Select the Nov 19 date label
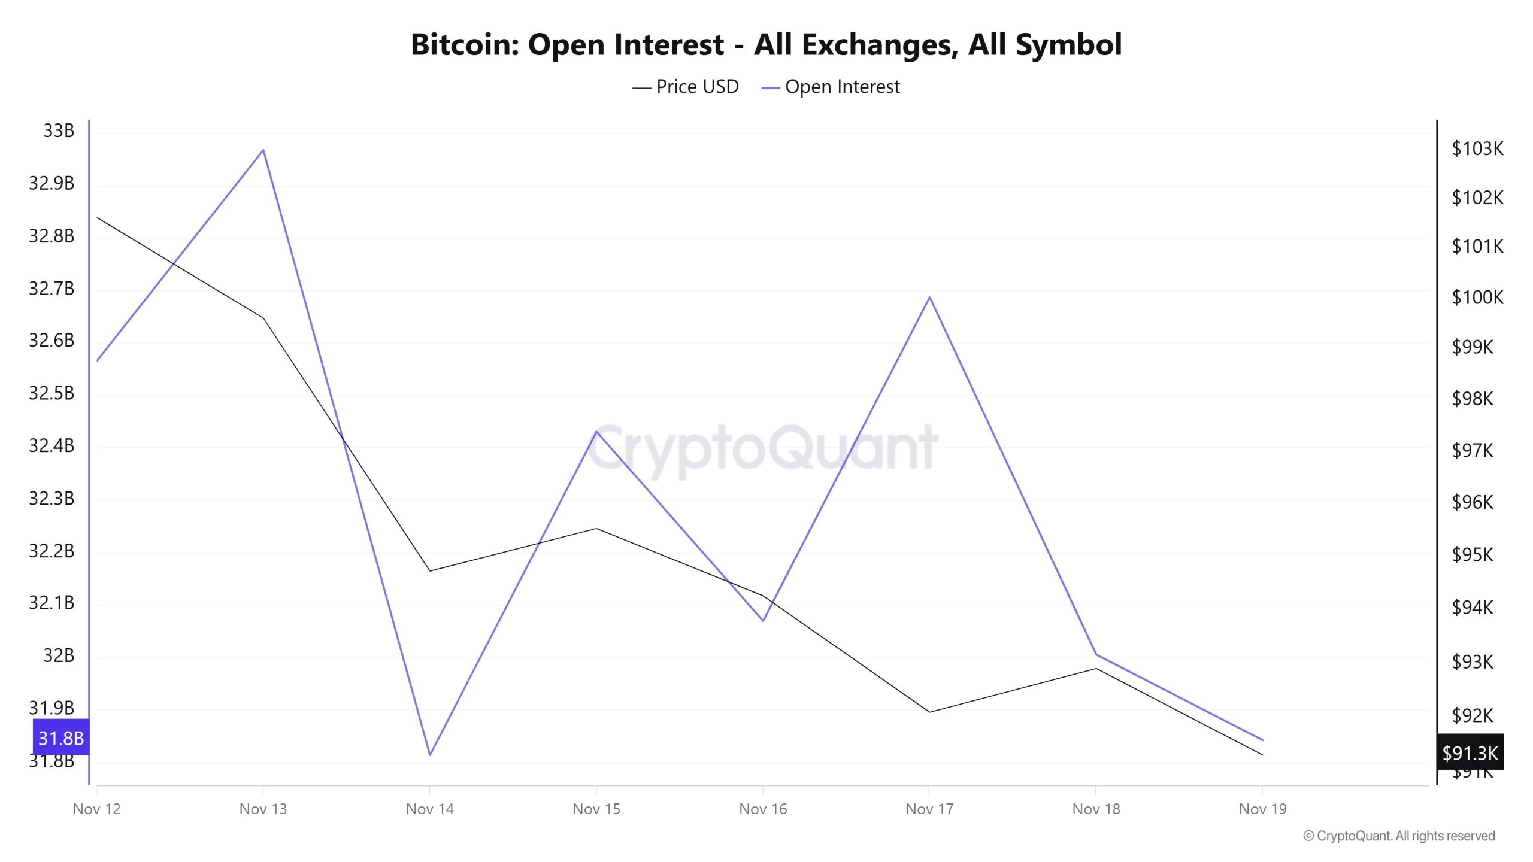 pyautogui.click(x=1262, y=809)
